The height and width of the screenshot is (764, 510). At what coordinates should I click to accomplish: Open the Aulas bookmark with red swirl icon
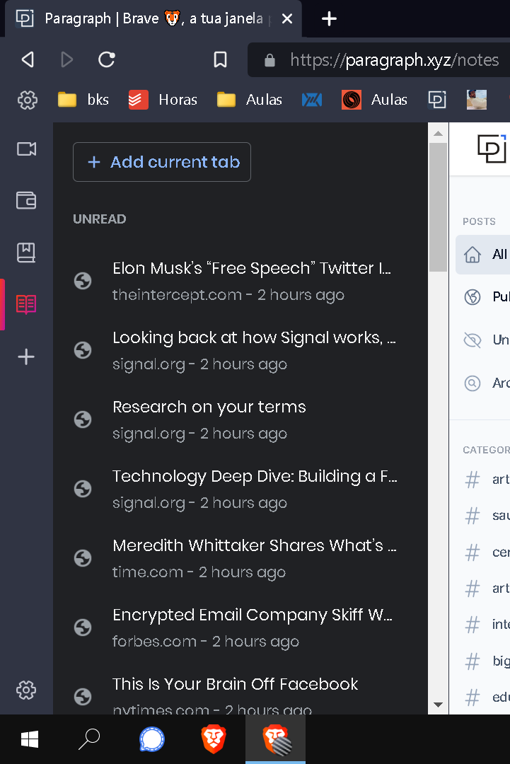[x=374, y=100]
